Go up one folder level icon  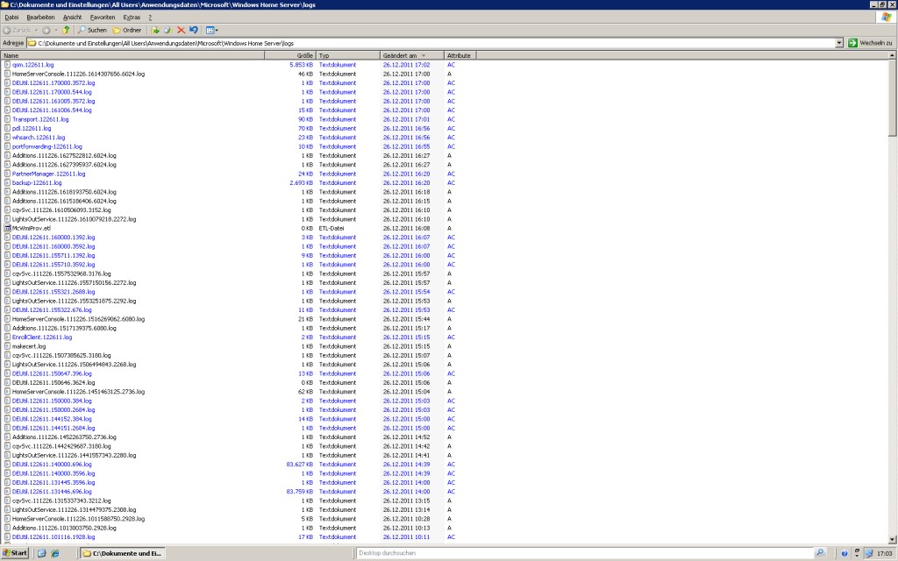point(66,30)
